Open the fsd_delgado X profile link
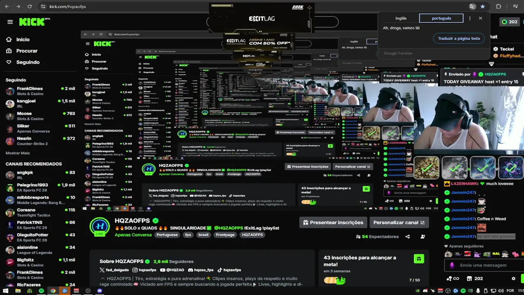Screen dimensions: 524x295 tap(113, 270)
